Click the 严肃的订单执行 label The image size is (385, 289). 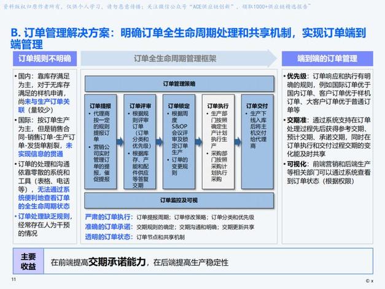(109, 217)
